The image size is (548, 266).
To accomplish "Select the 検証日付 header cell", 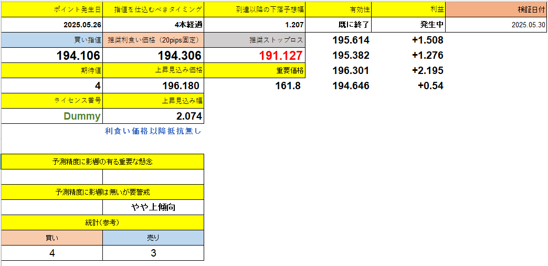I will [x=497, y=9].
